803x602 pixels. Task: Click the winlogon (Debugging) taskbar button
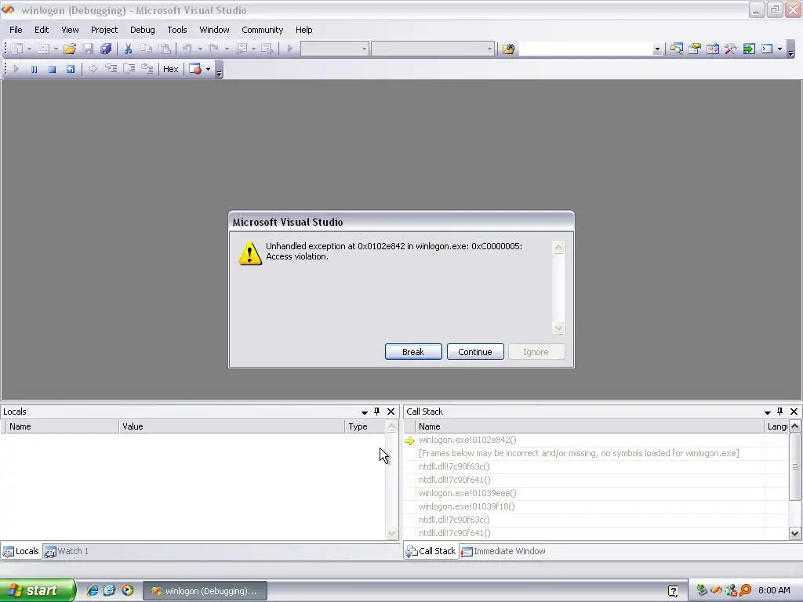point(205,591)
